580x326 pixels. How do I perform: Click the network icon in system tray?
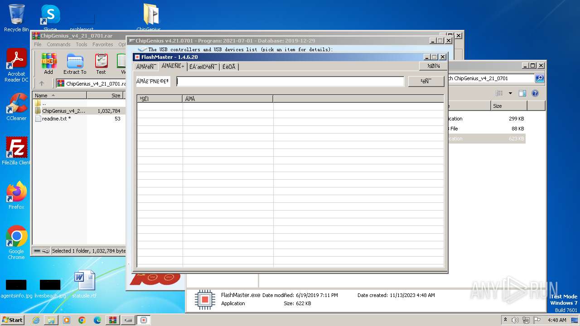pyautogui.click(x=526, y=320)
